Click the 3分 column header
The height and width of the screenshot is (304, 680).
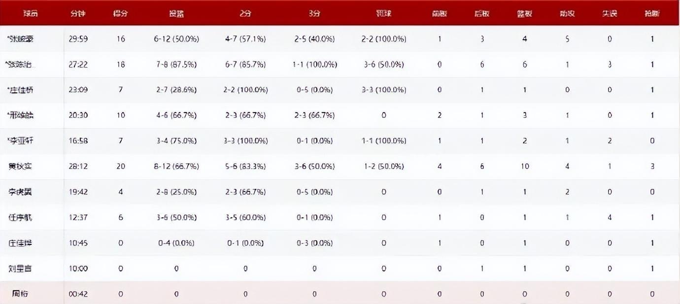click(x=314, y=14)
